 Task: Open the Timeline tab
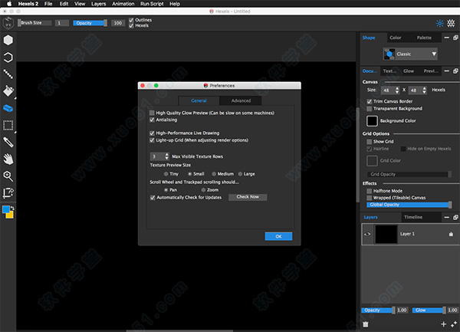[413, 217]
